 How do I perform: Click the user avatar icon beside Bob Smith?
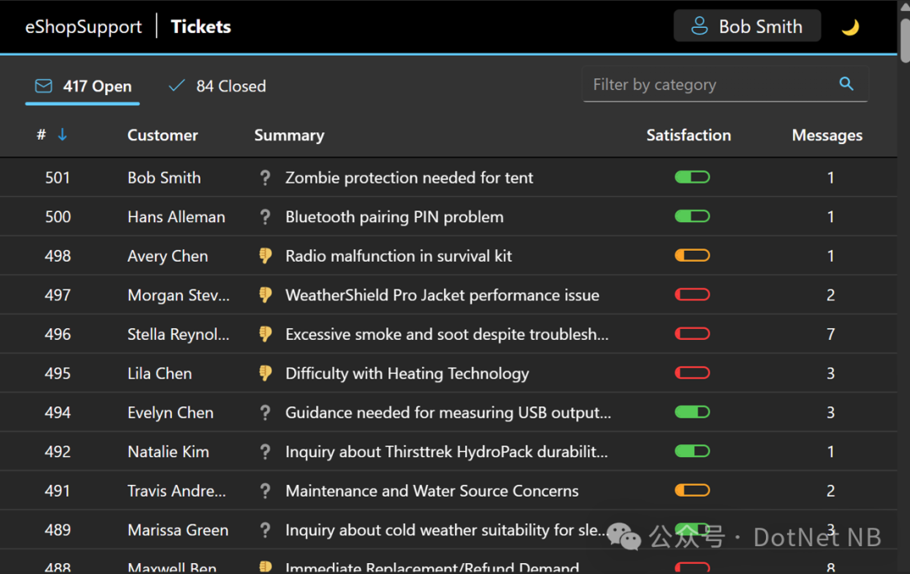(x=699, y=26)
